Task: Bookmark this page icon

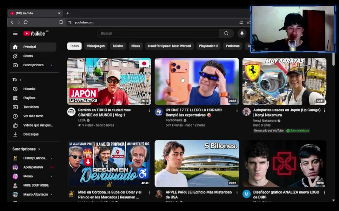Action: pos(61,22)
